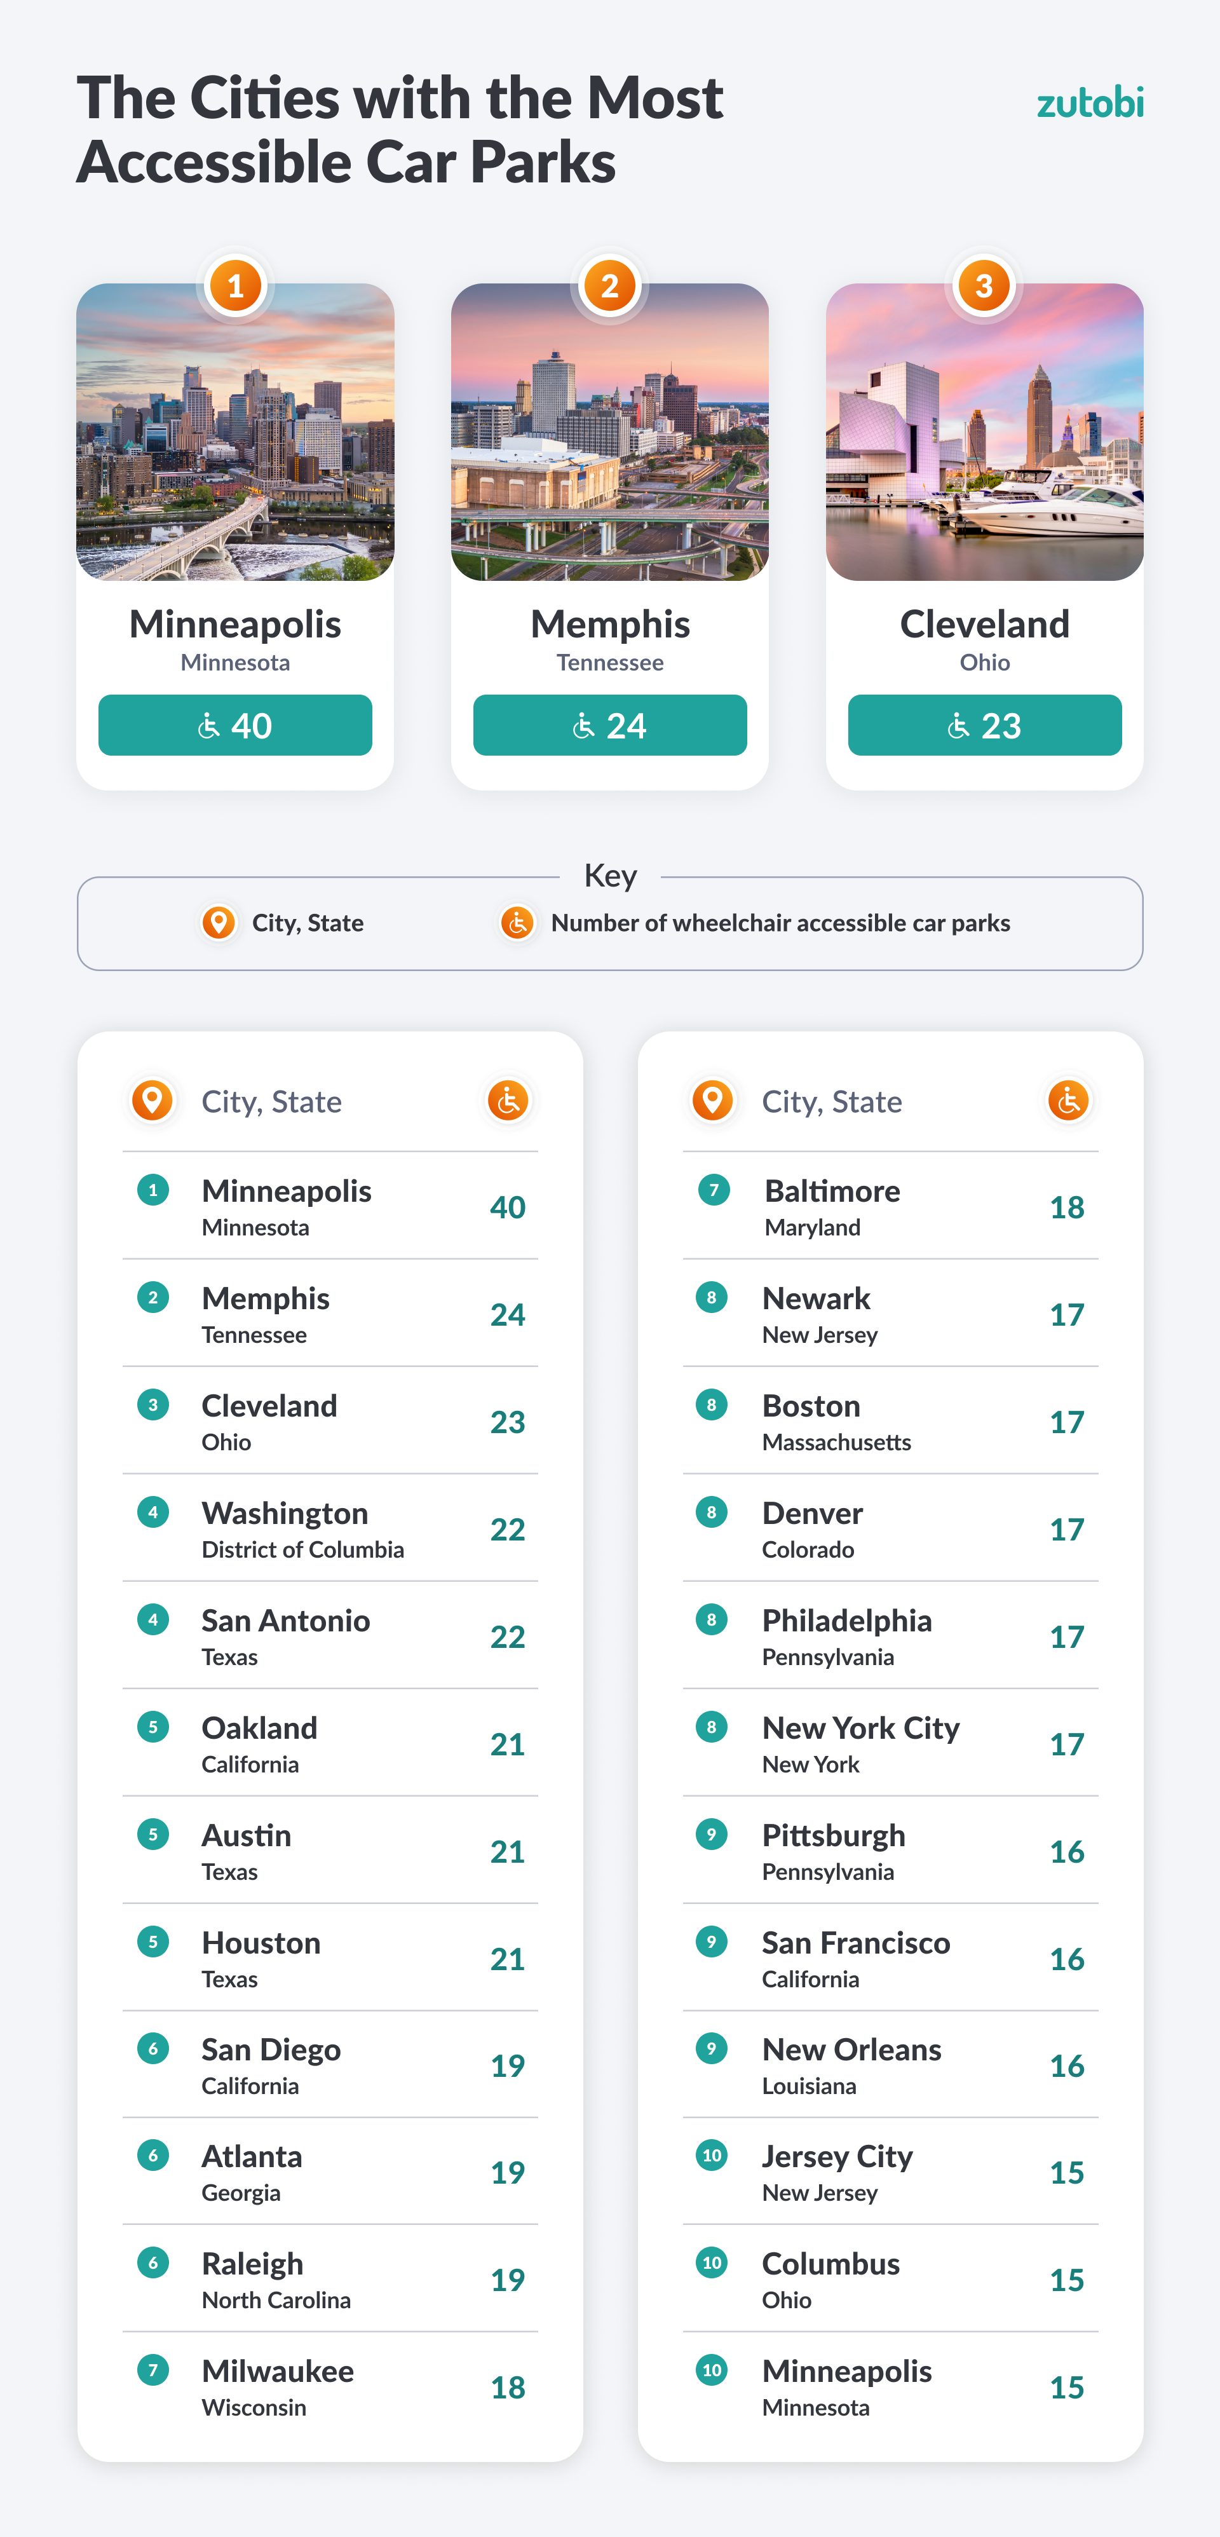This screenshot has width=1220, height=2537.
Task: Click the teal Memphis 24 button
Action: [x=609, y=726]
